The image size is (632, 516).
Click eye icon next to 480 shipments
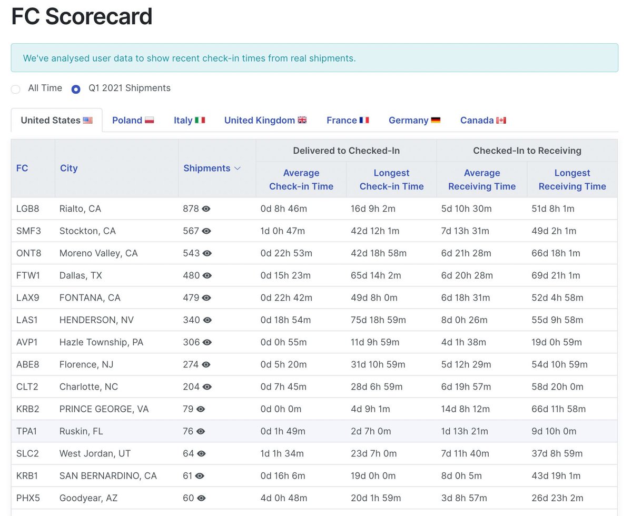tap(207, 275)
